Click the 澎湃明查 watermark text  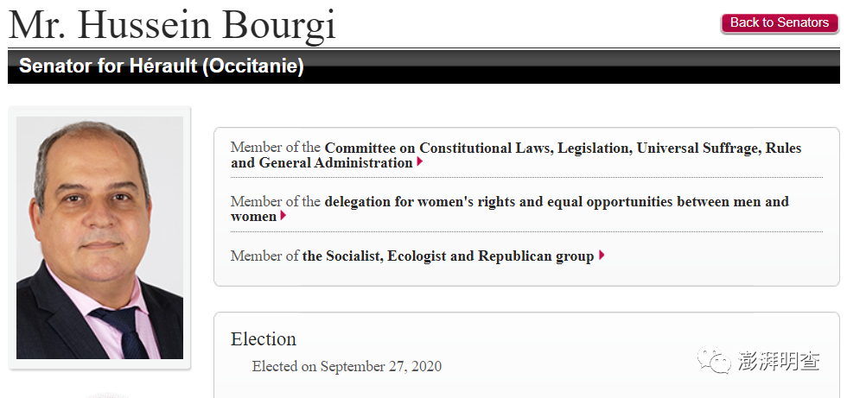tap(779, 361)
